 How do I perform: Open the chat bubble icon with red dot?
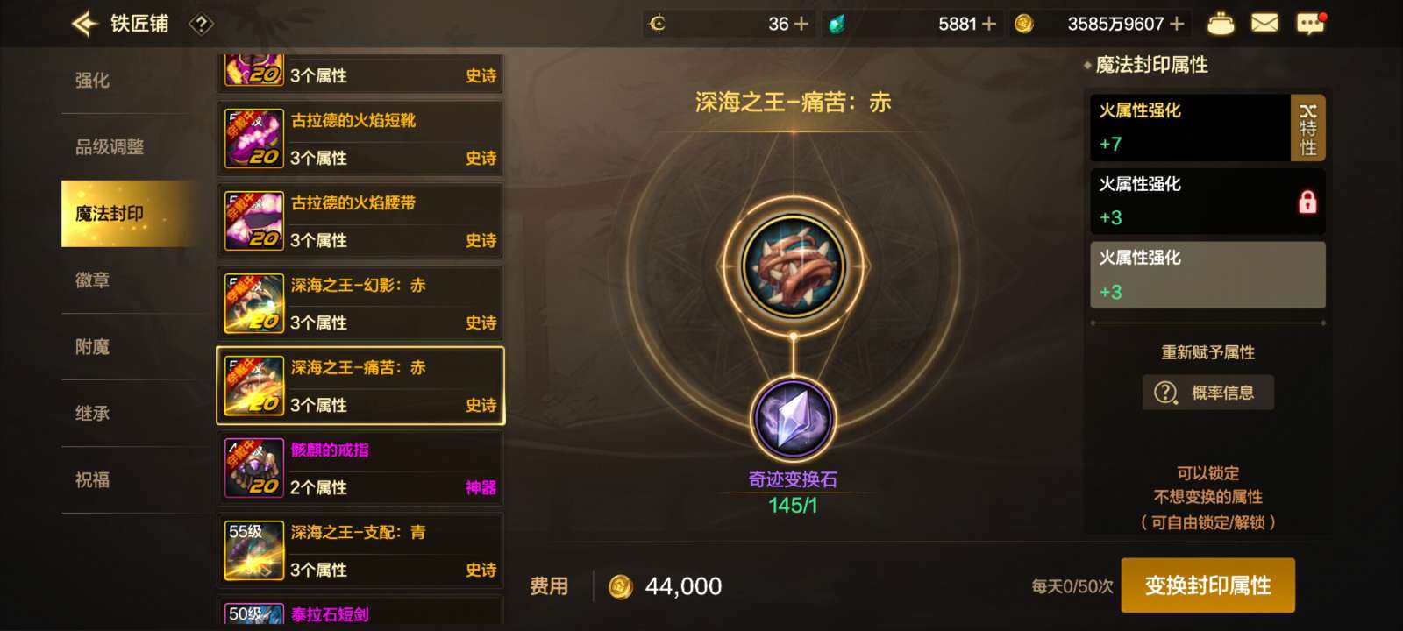point(1310,24)
